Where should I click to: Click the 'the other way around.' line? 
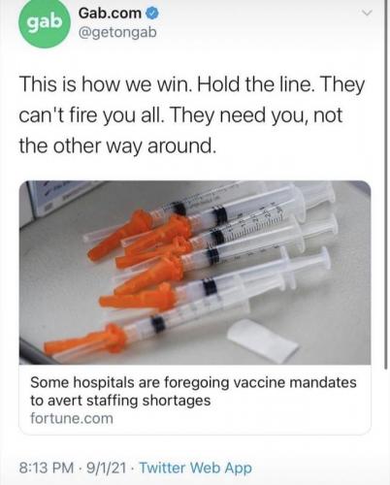click(x=117, y=146)
